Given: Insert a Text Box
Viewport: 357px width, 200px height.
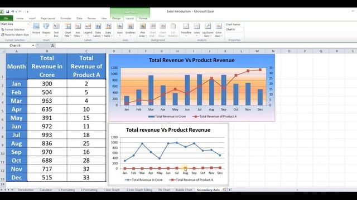Looking at the screenshot, I should 56,29.
